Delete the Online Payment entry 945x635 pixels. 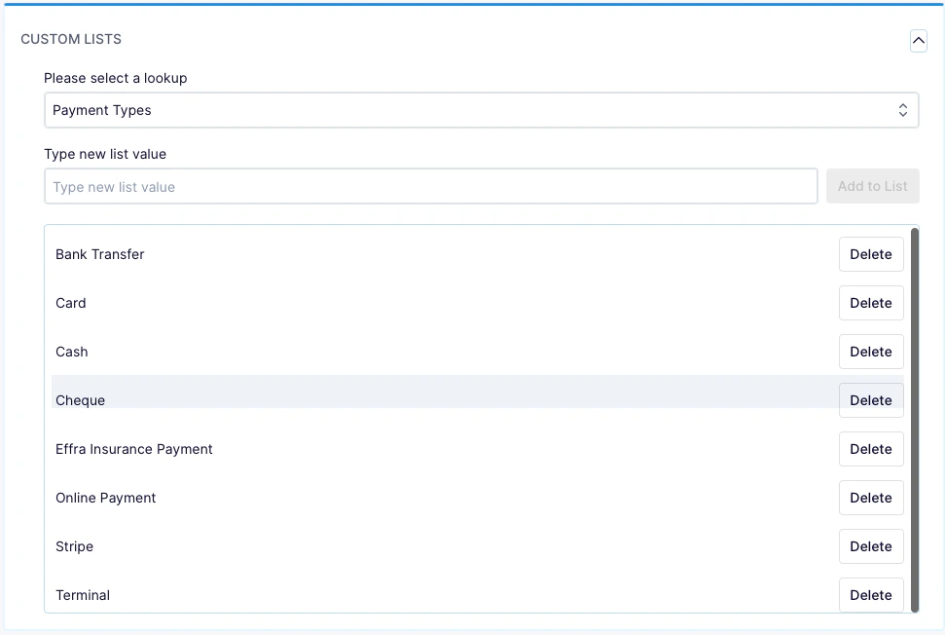pos(870,498)
